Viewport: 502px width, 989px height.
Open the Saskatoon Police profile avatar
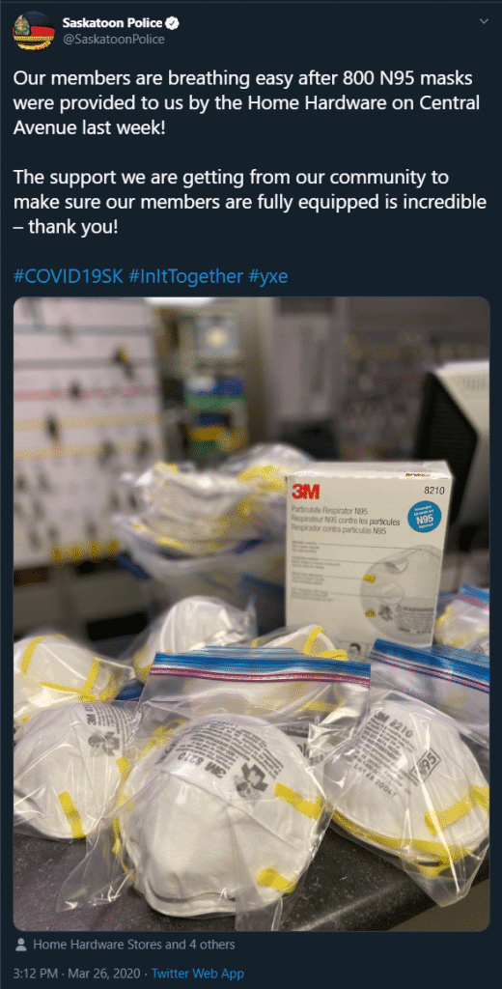pos(33,31)
